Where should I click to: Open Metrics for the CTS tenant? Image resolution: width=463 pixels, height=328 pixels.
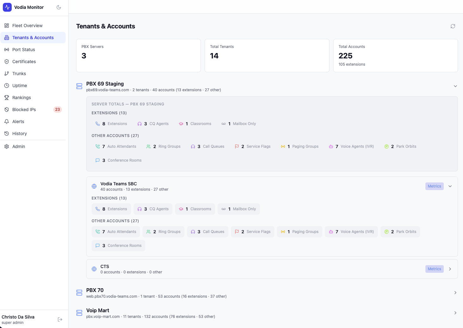point(434,269)
